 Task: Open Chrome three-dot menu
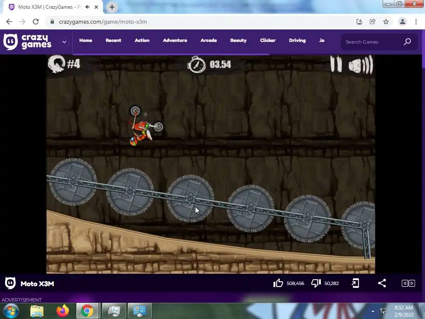pyautogui.click(x=416, y=22)
